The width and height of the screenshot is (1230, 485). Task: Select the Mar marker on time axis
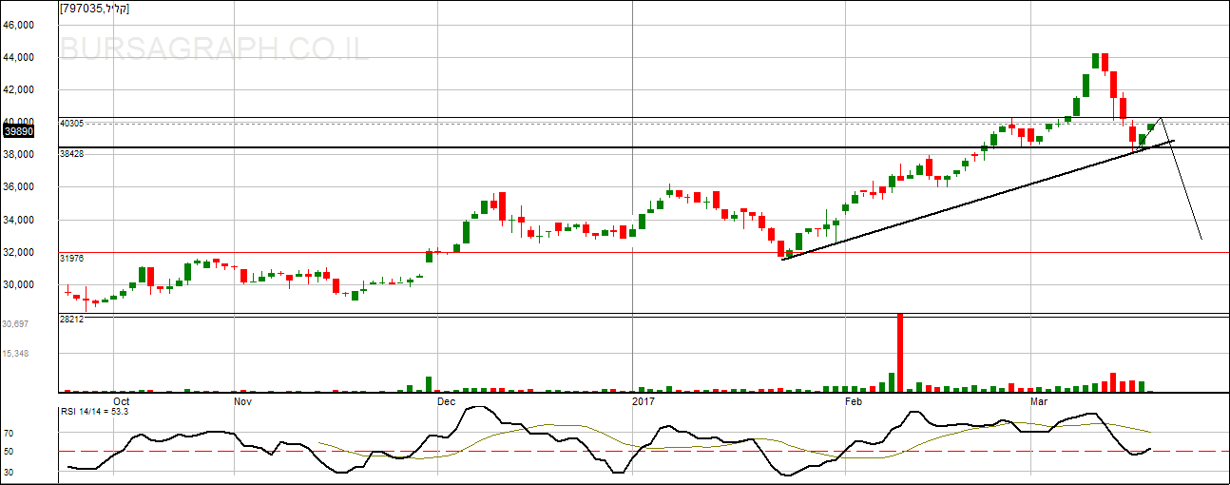[x=1041, y=402]
